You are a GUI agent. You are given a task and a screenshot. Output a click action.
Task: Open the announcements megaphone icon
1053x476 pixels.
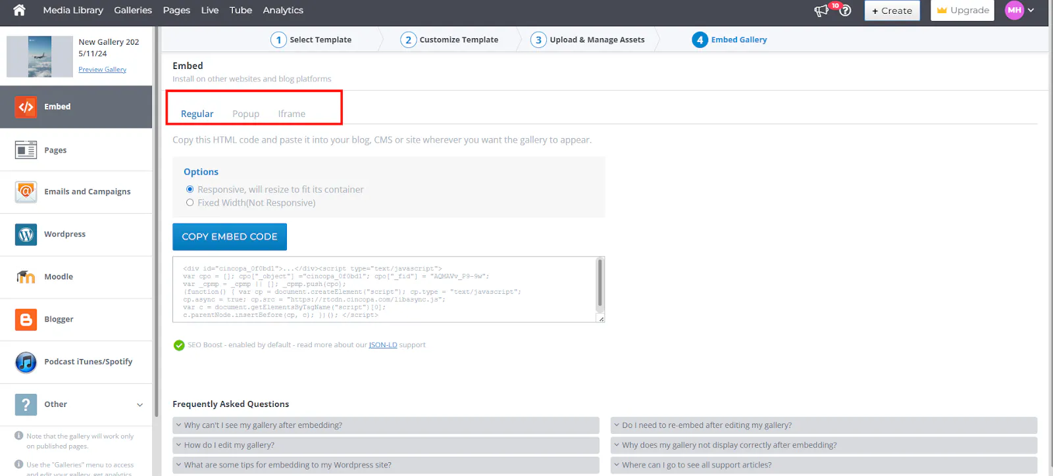click(x=821, y=11)
